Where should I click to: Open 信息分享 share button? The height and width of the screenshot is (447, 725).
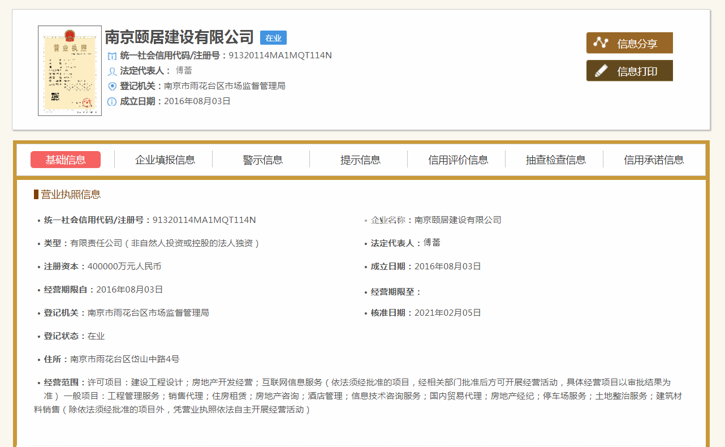tap(629, 43)
